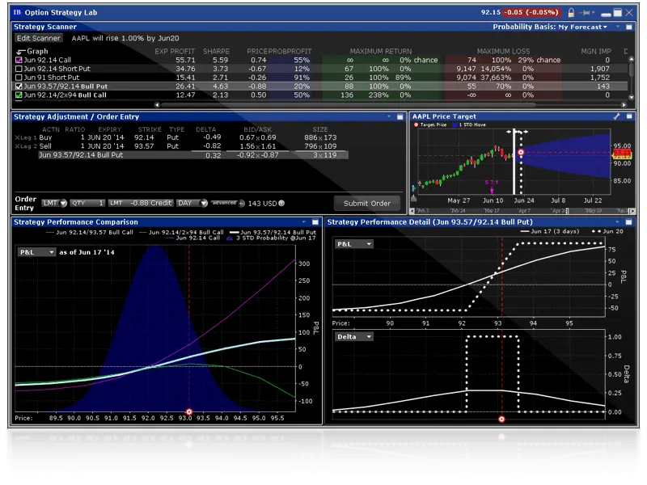Click the scanner horizontal scrollbar thumb
This screenshot has width=647, height=485.
[x=349, y=105]
